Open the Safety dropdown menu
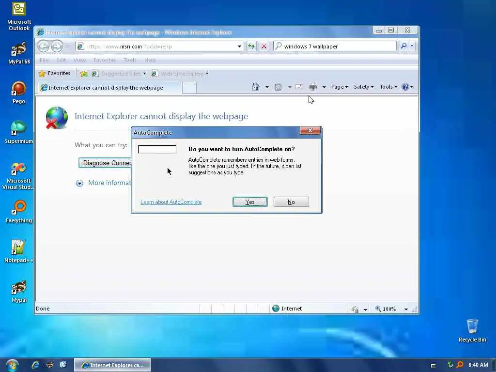 [363, 87]
